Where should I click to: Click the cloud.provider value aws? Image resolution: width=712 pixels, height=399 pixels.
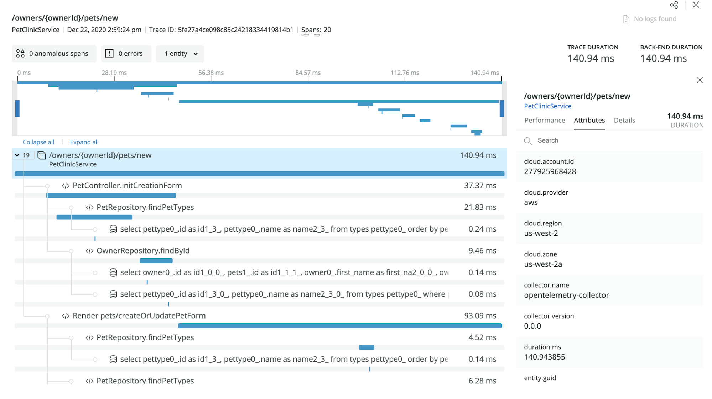pyautogui.click(x=531, y=203)
